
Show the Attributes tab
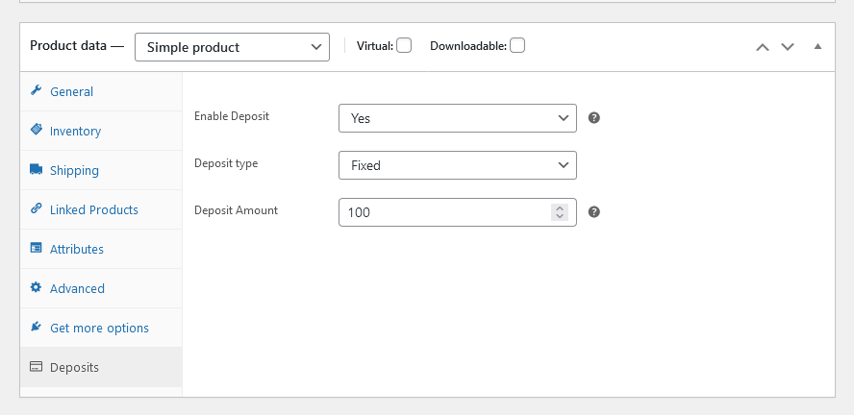coord(101,249)
